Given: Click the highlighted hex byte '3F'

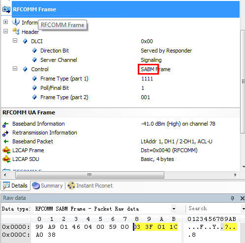Looking at the screenshot, I should point(149,227).
